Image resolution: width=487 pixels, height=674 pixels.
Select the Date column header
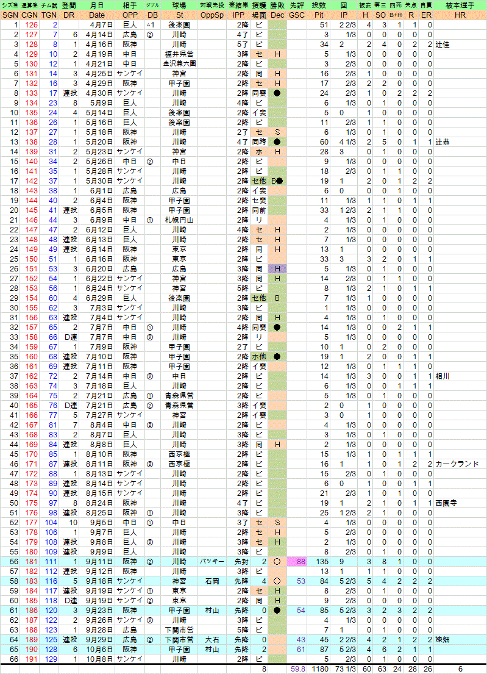click(x=97, y=15)
